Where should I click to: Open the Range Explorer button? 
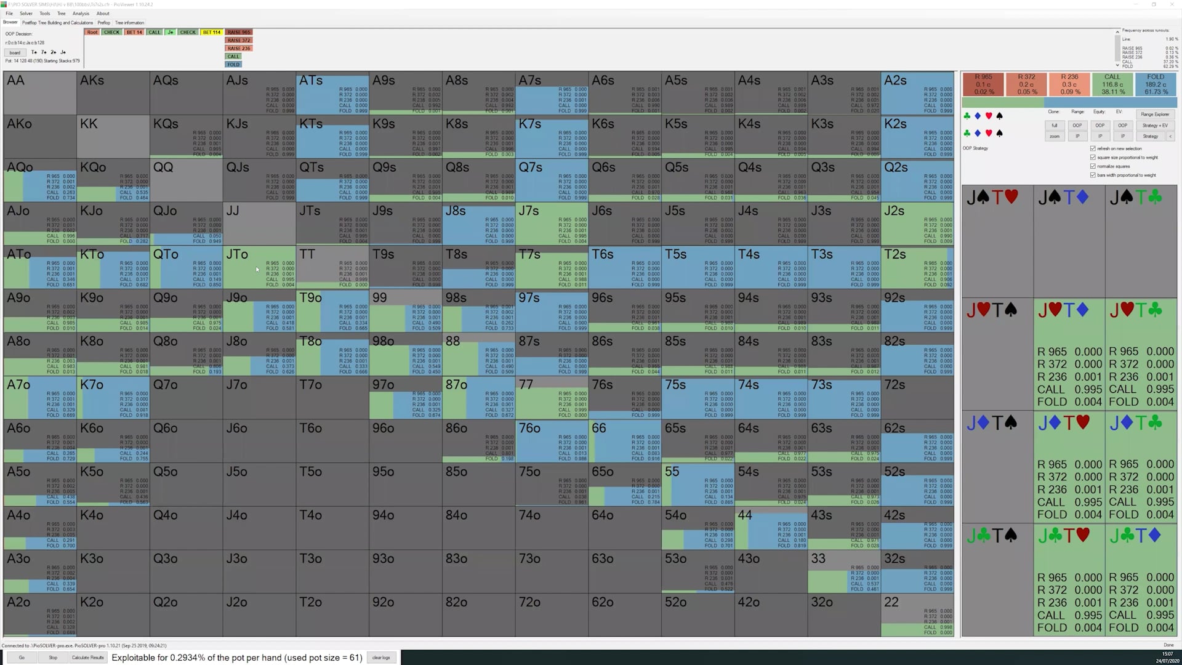(x=1154, y=115)
